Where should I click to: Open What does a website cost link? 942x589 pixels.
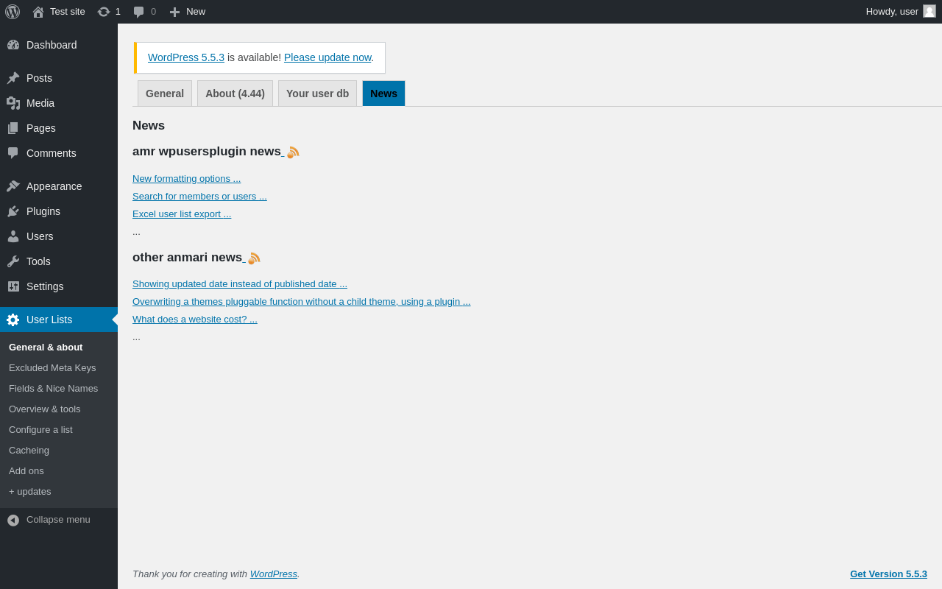tap(195, 319)
